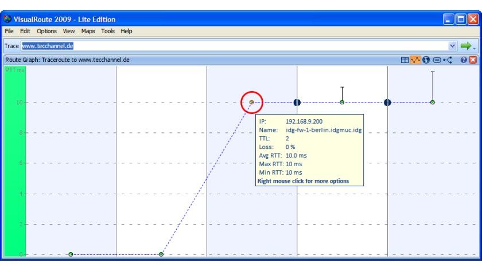Switch to the table view icon
The image size is (482, 271).
405,60
